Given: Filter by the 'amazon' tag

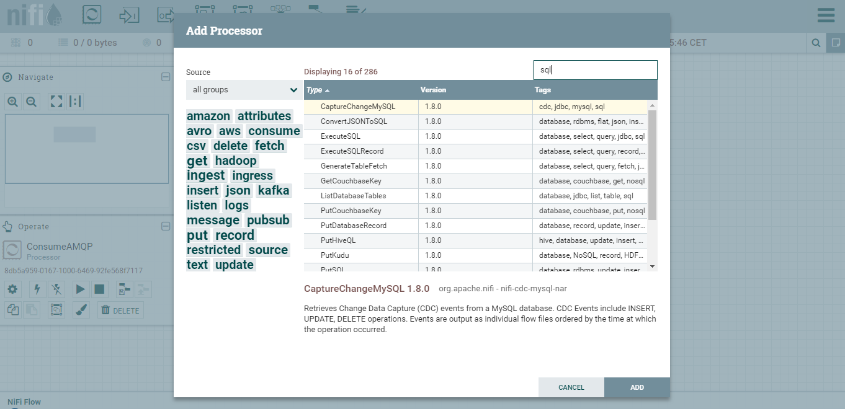Looking at the screenshot, I should pos(208,116).
